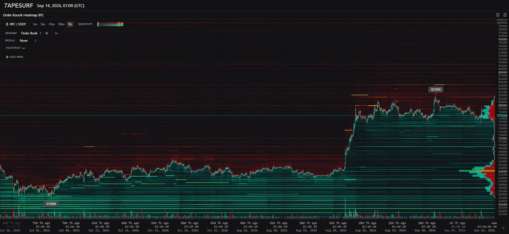Toggle the Footprint closed-eye icon

coord(24,48)
